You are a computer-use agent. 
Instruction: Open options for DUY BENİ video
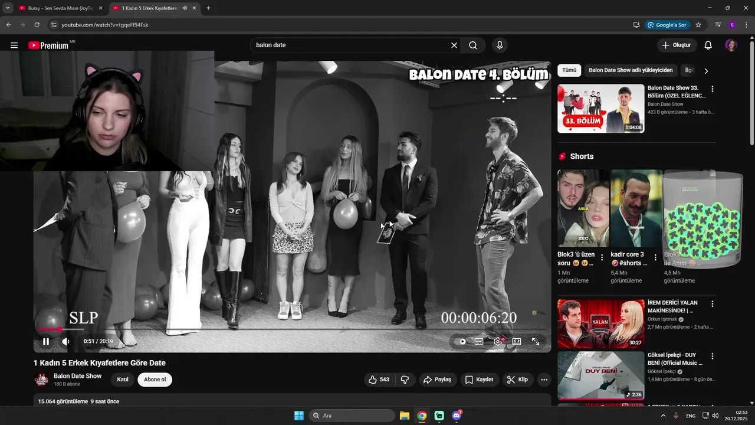coord(713,357)
